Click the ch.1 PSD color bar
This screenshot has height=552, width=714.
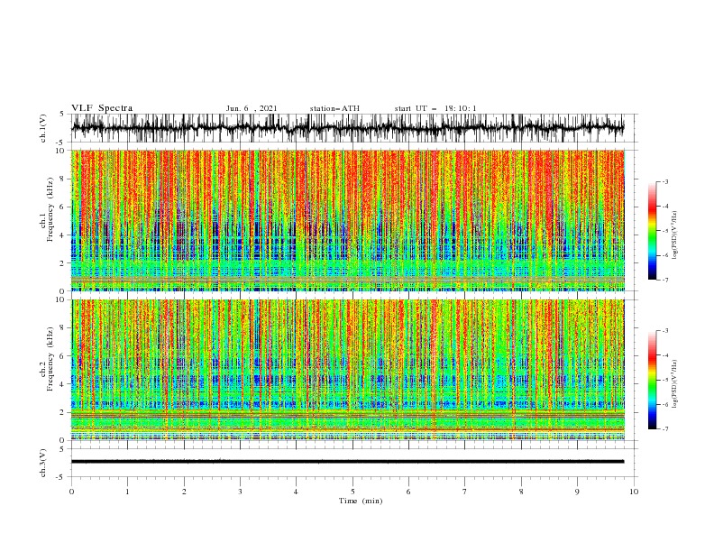tap(652, 231)
